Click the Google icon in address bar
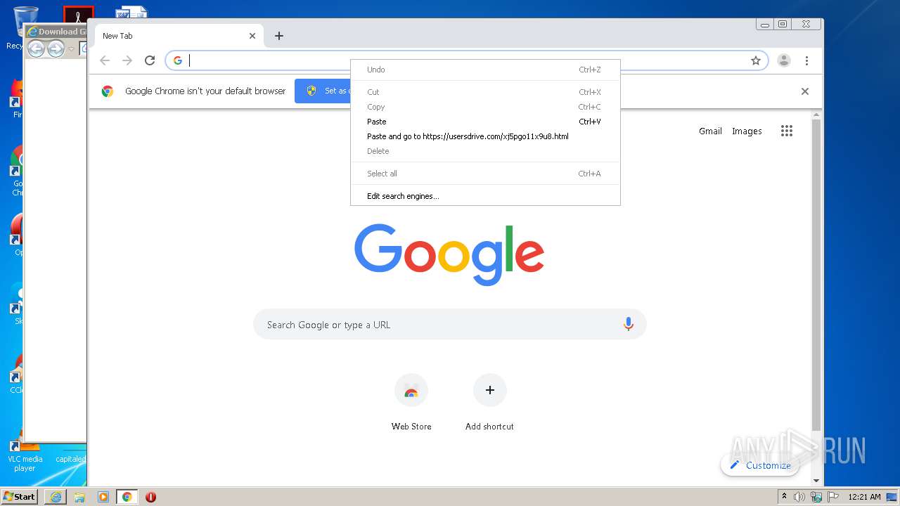Viewport: 900px width, 506px height. [178, 60]
